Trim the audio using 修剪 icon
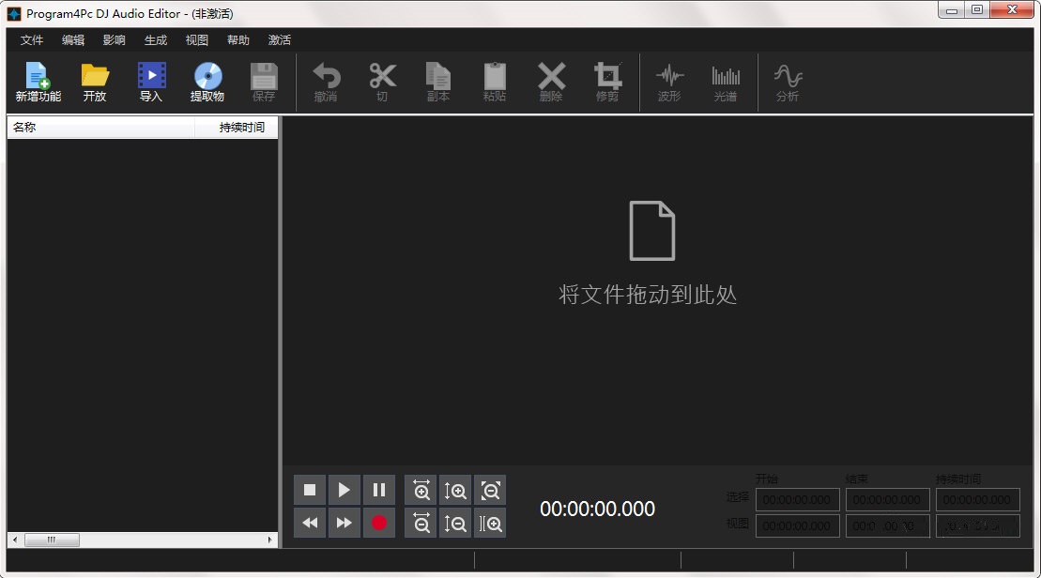 tap(607, 82)
